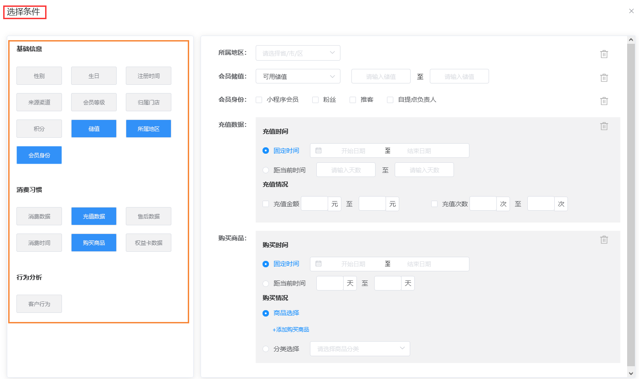
Task: Open the 所属地区 province/city dropdown
Action: 298,53
